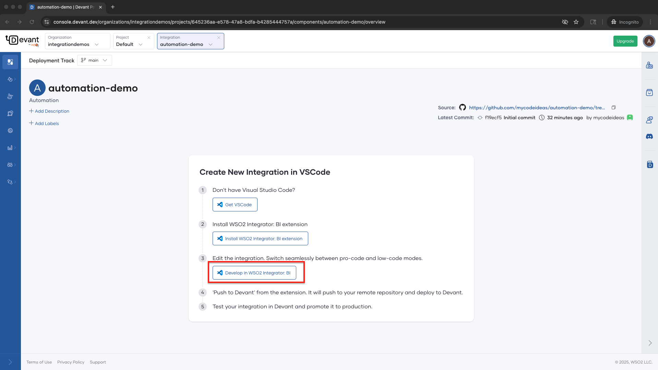Image resolution: width=658 pixels, height=370 pixels.
Task: Open the people/contact icon in right panel
Action: point(649,120)
